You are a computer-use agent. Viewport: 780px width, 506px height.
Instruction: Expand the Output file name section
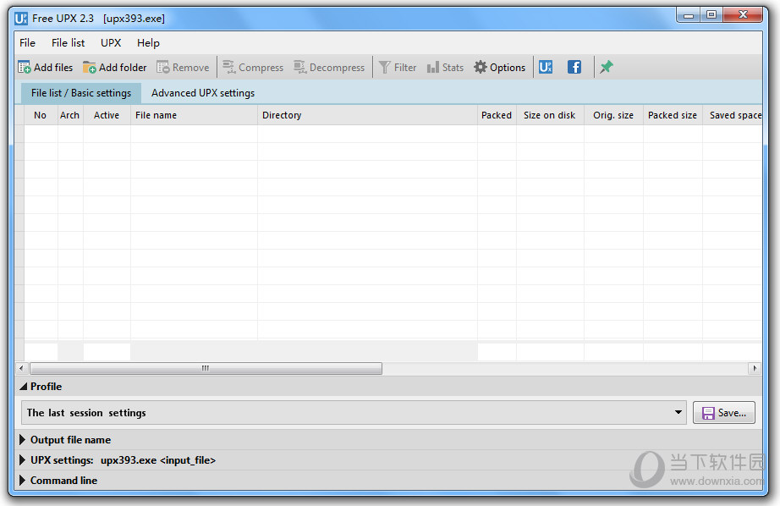(22, 440)
